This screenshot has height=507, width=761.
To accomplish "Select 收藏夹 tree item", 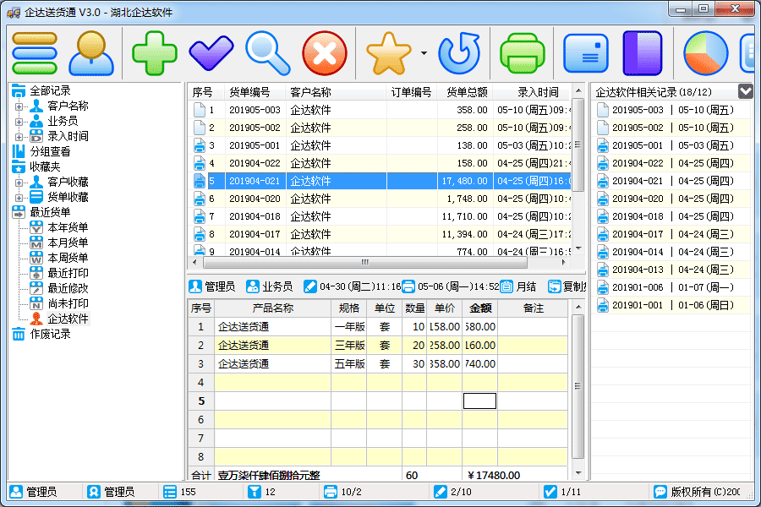I will coord(45,167).
